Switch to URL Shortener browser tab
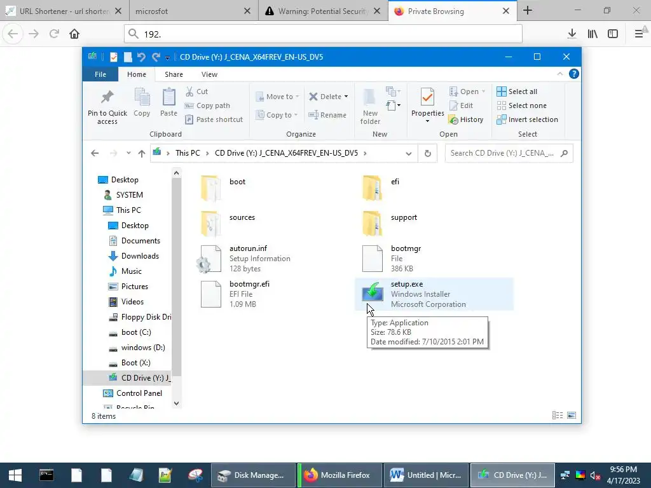This screenshot has width=651, height=488. pyautogui.click(x=64, y=11)
